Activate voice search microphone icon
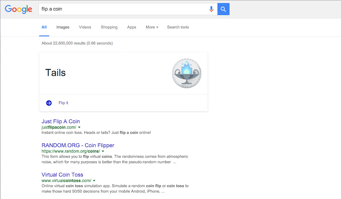This screenshot has width=341, height=199. 211,9
